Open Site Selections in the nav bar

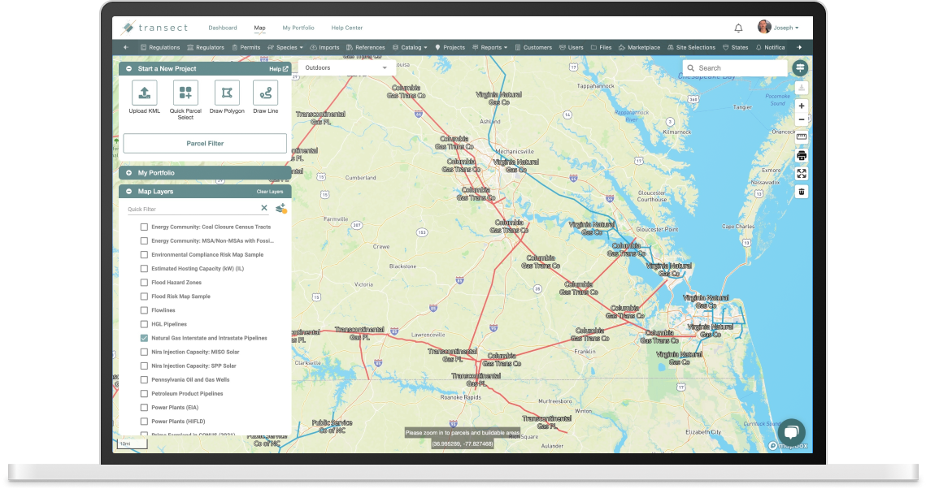[691, 47]
